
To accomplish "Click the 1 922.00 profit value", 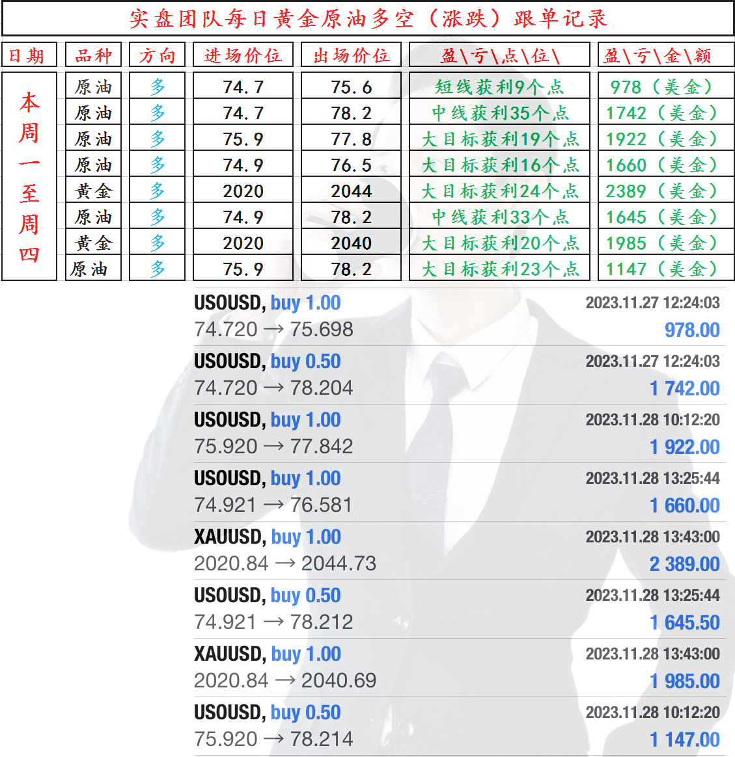I will click(x=685, y=447).
